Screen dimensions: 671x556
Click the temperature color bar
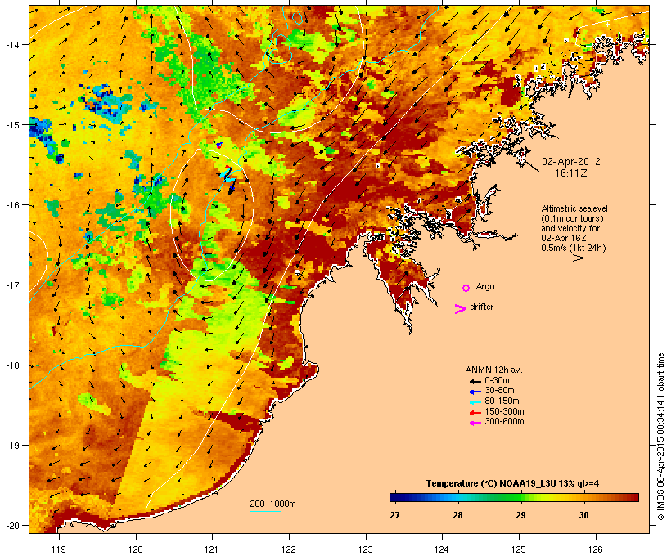(514, 497)
